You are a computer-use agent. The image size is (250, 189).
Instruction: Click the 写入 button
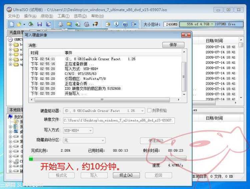94,175
